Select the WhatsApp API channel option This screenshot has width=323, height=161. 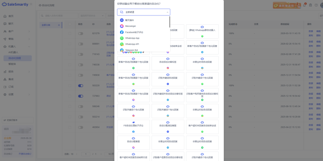132,44
